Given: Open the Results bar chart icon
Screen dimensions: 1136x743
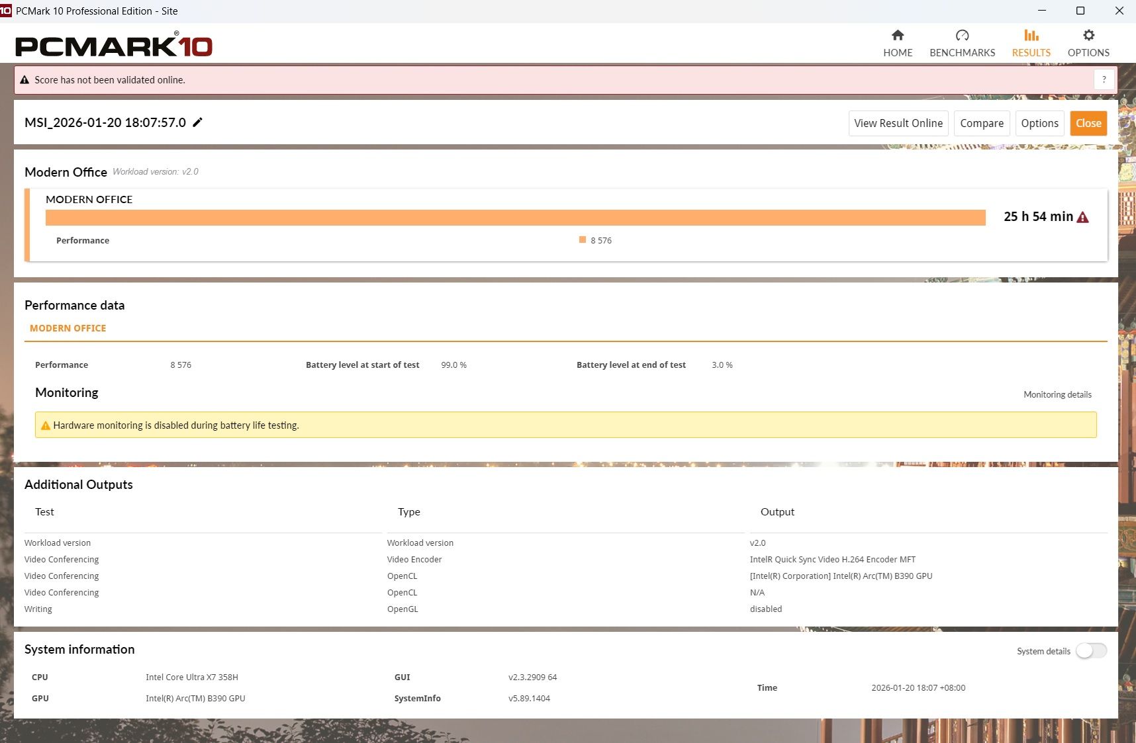Looking at the screenshot, I should click(x=1031, y=36).
